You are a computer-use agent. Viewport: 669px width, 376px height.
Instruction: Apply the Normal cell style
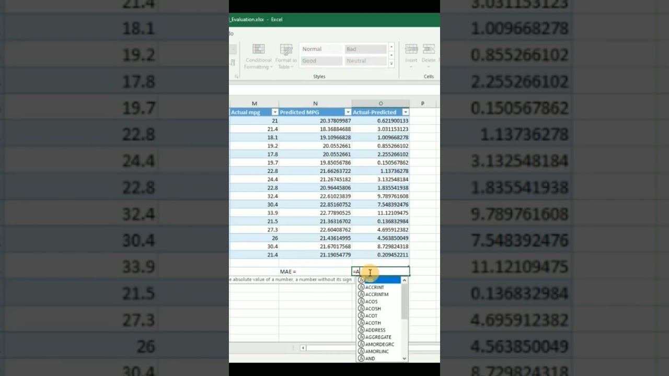pos(320,49)
